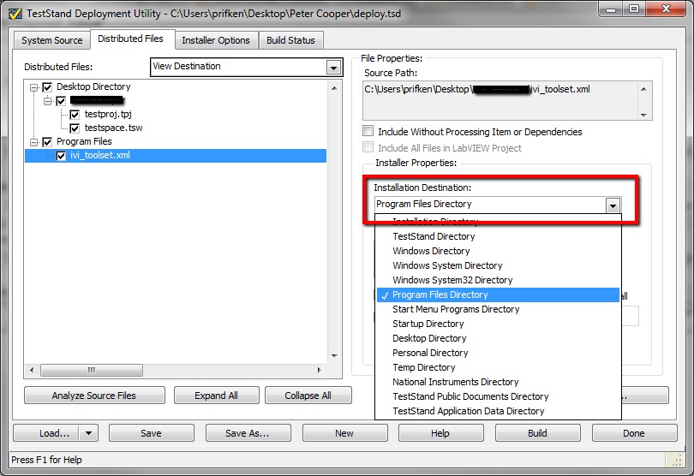Collapse the Program Files tree node
694x476 pixels.
tap(33, 142)
